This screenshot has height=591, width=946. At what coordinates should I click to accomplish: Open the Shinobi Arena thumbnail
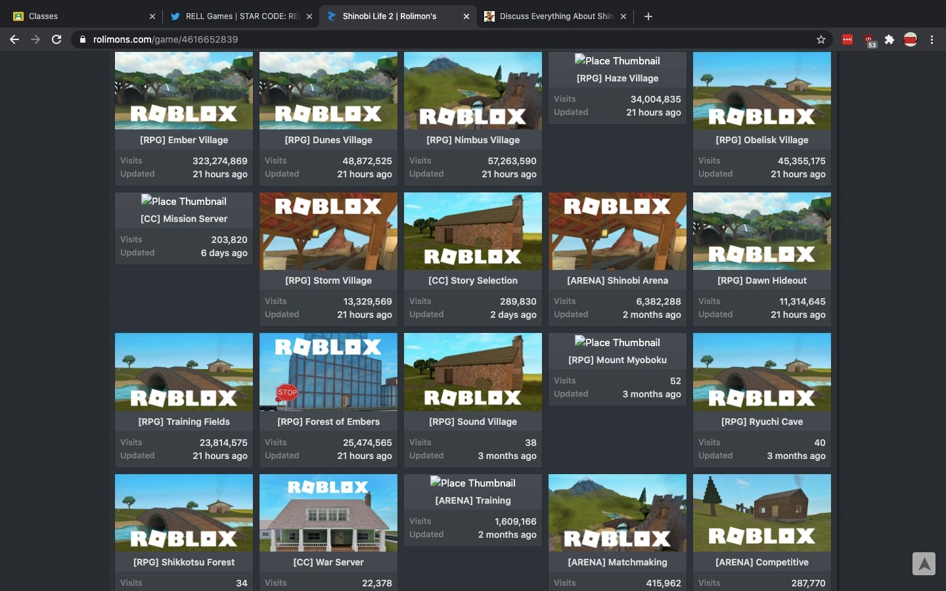pyautogui.click(x=618, y=231)
